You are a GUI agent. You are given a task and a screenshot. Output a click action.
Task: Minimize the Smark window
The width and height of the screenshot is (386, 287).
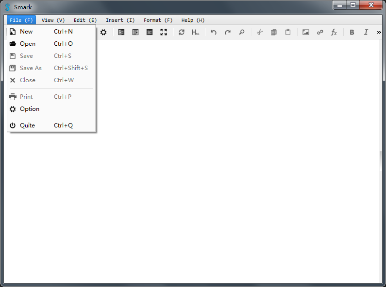click(x=340, y=5)
